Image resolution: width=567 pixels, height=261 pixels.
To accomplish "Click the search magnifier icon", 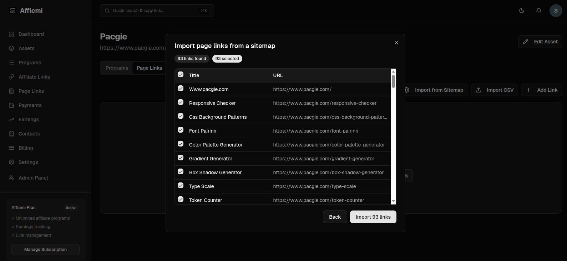I will click(107, 11).
